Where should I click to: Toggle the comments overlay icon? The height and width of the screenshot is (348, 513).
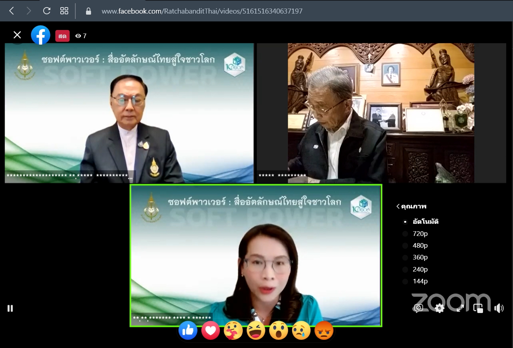pyautogui.click(x=418, y=308)
